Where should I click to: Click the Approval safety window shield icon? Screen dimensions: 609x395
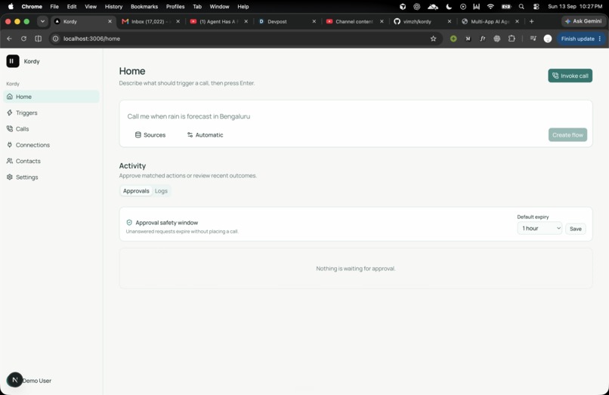tap(129, 223)
